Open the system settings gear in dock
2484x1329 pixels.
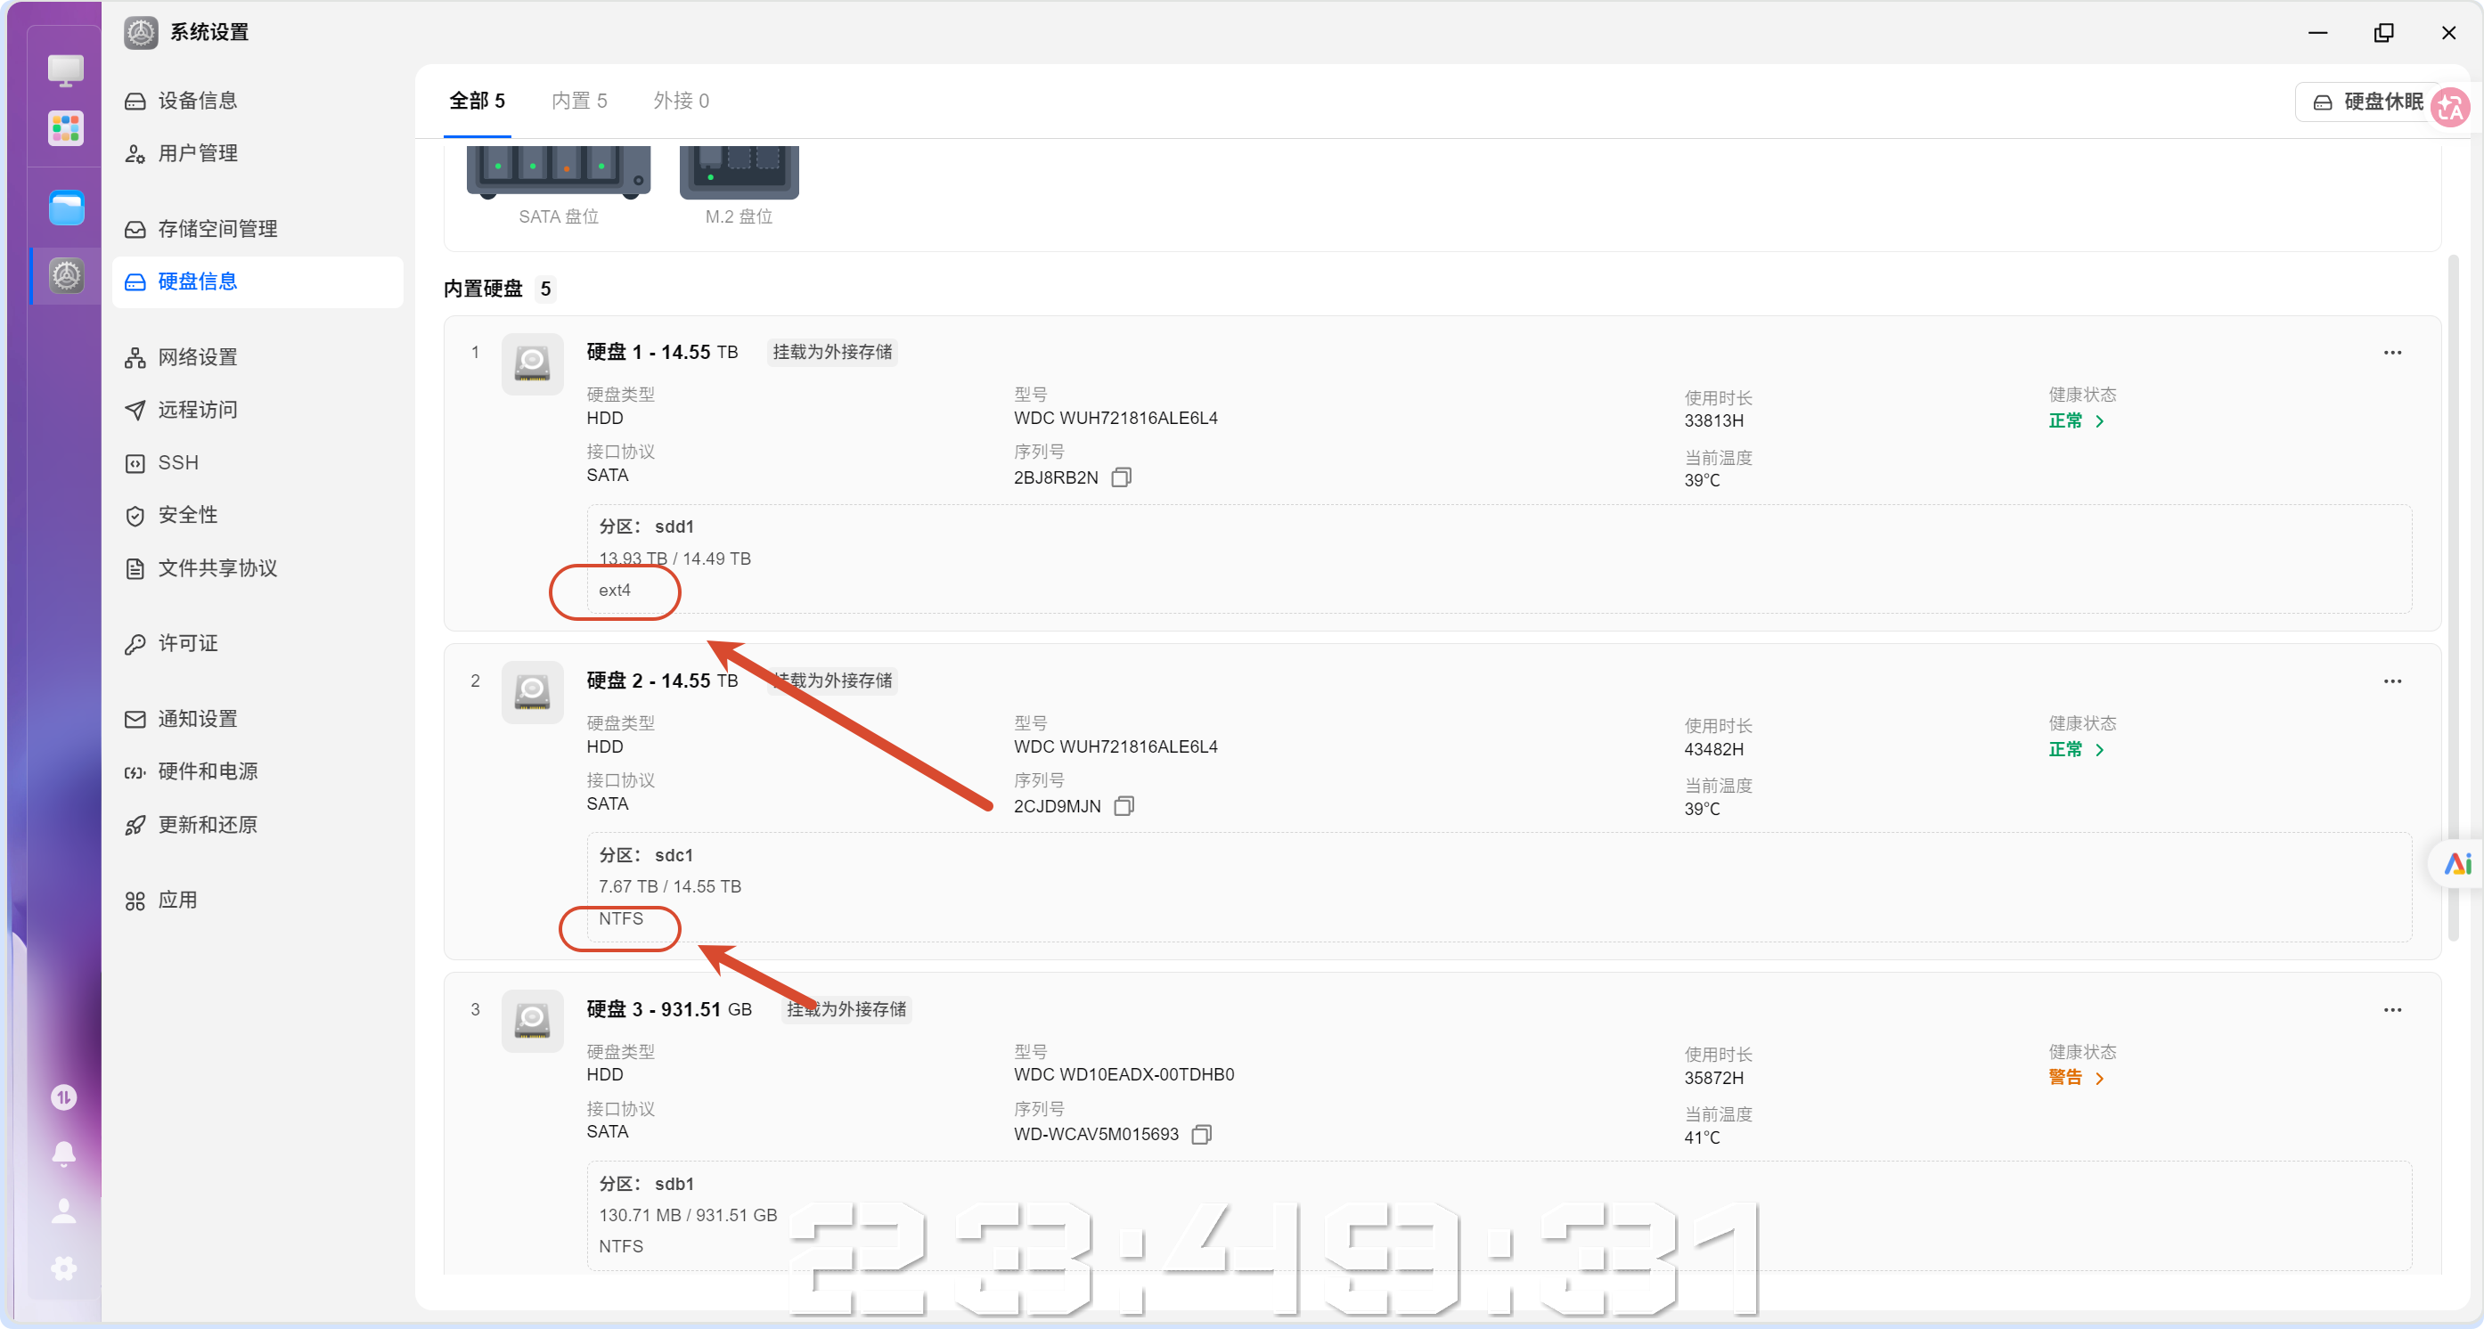(x=66, y=277)
